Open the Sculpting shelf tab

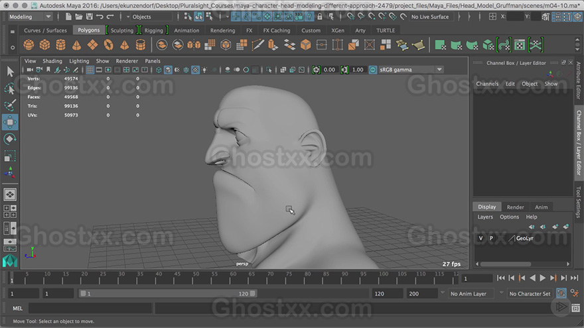tap(122, 30)
